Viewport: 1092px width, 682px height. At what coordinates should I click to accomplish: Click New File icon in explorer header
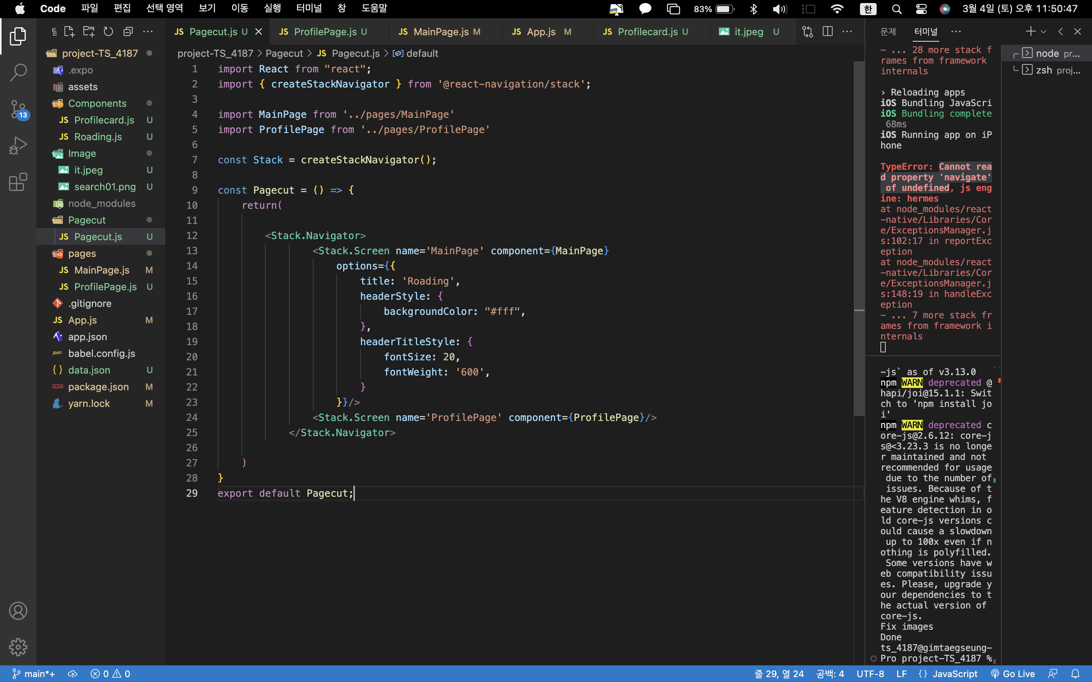[x=69, y=31]
